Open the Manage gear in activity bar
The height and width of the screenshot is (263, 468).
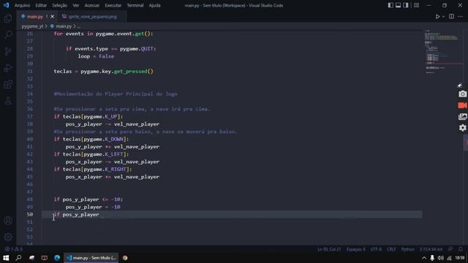coord(8,237)
